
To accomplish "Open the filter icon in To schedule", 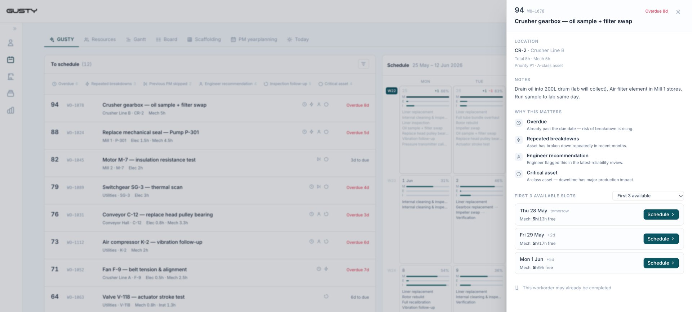I will pyautogui.click(x=363, y=64).
